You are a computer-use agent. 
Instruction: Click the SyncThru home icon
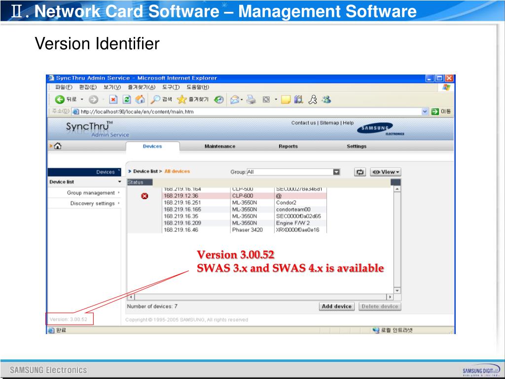click(x=57, y=146)
